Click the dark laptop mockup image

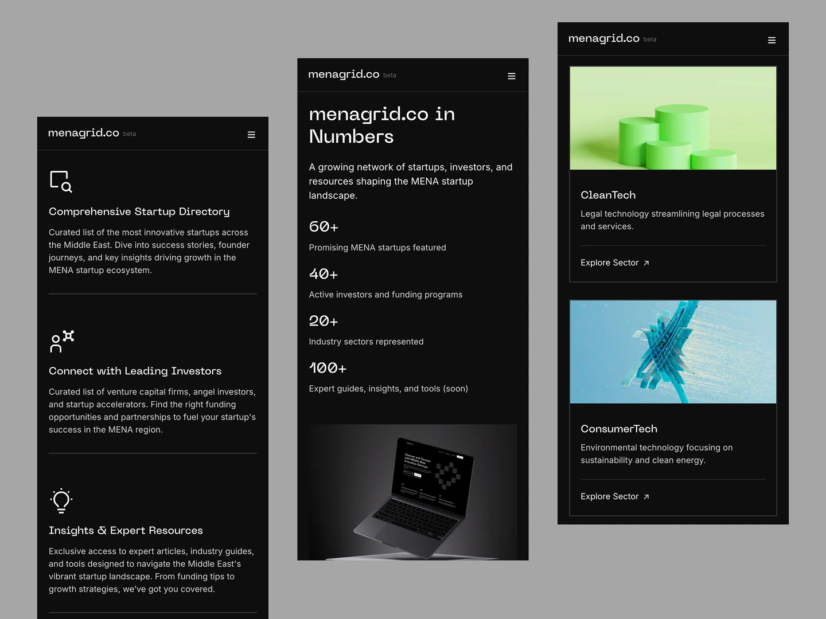tap(413, 492)
